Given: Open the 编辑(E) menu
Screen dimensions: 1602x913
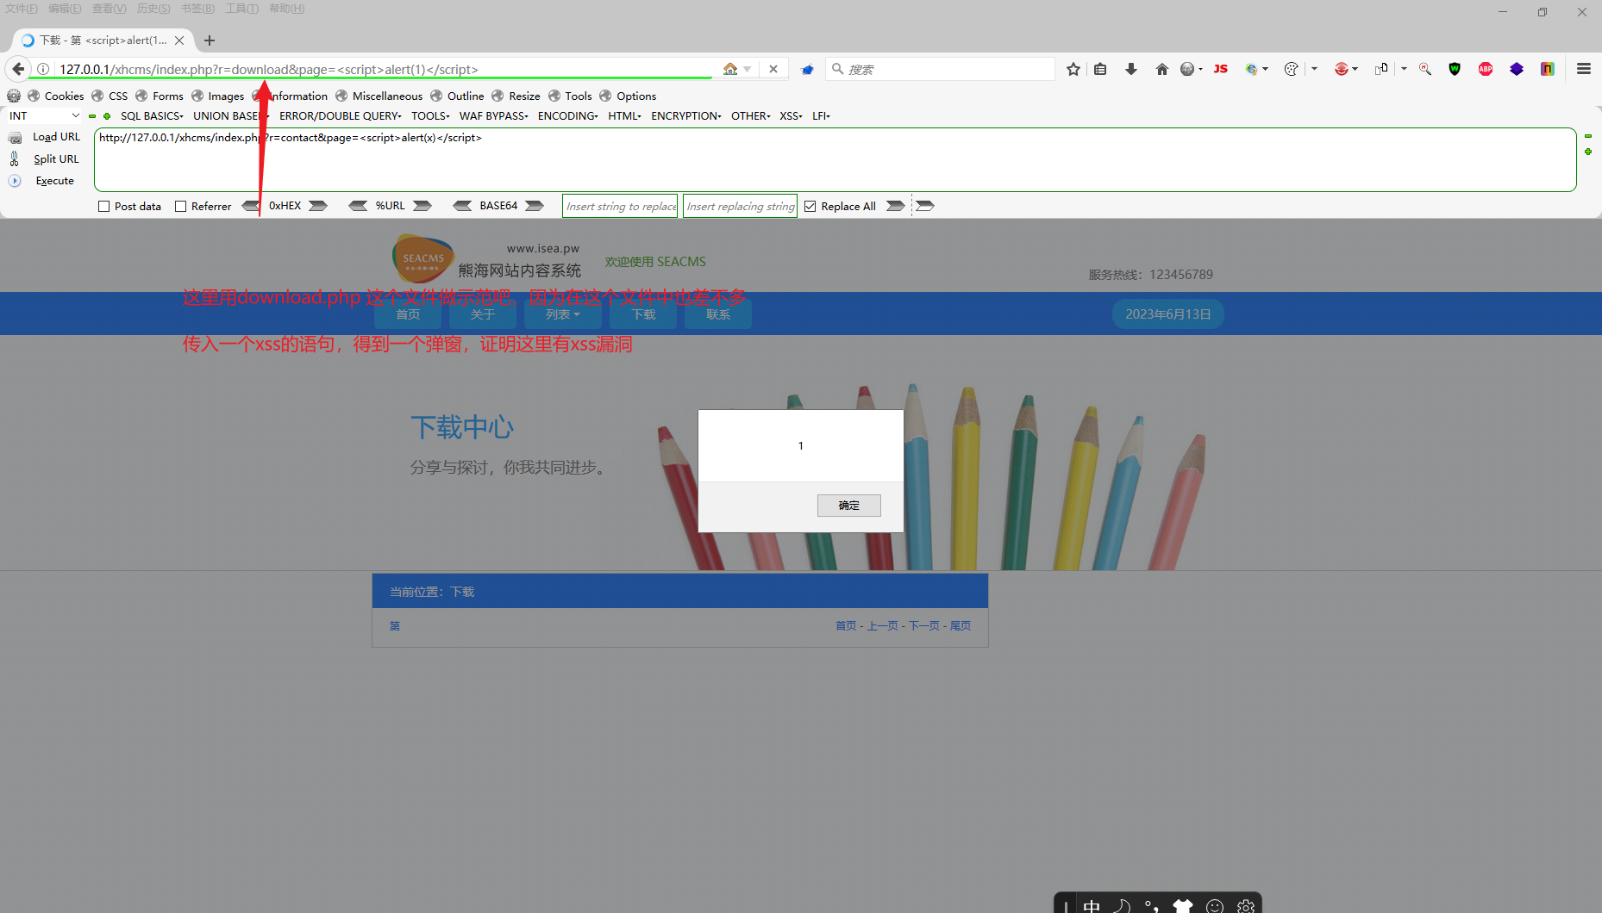Looking at the screenshot, I should 65,9.
